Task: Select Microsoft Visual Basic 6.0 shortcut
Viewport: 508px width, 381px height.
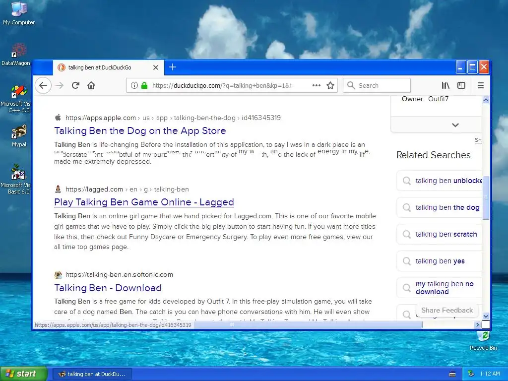Action: coord(16,179)
